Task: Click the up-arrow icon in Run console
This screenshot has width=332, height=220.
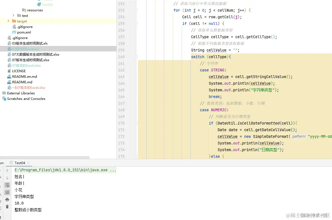Action: coord(7,171)
